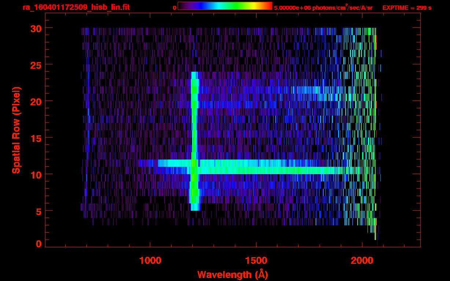Click the x-axis tick label 1500
450x281 pixels.
[256, 261]
